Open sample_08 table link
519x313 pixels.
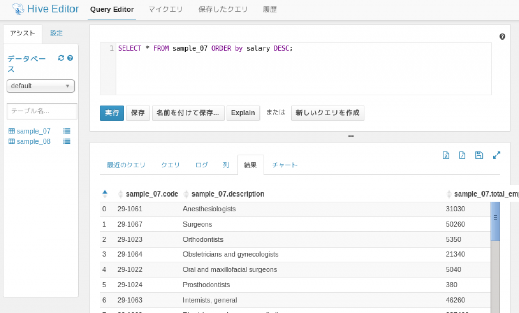[x=33, y=141]
